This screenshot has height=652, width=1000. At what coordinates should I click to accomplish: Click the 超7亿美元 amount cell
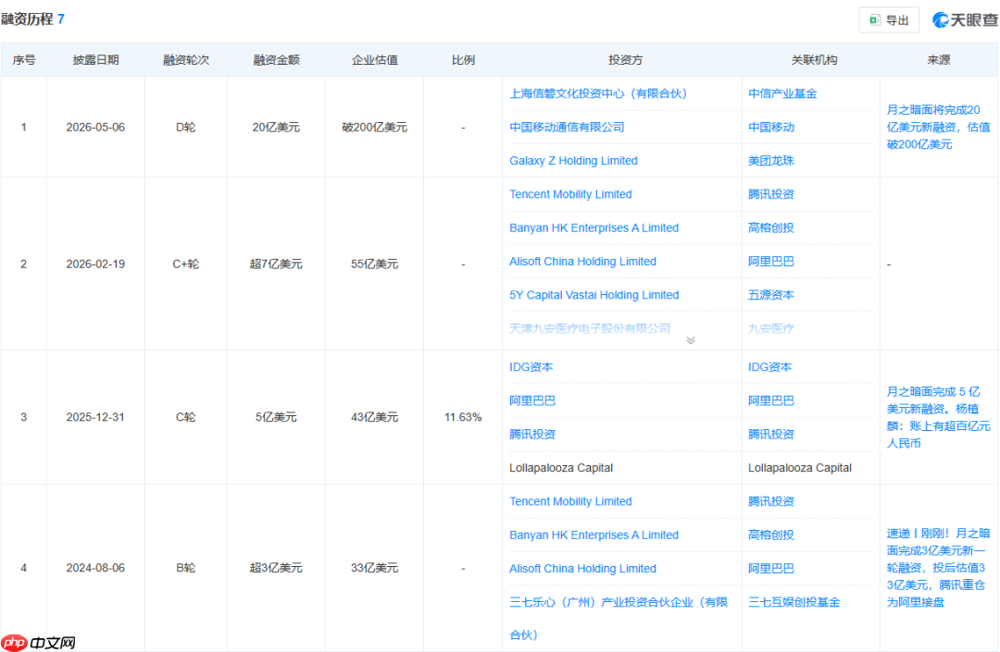[276, 264]
